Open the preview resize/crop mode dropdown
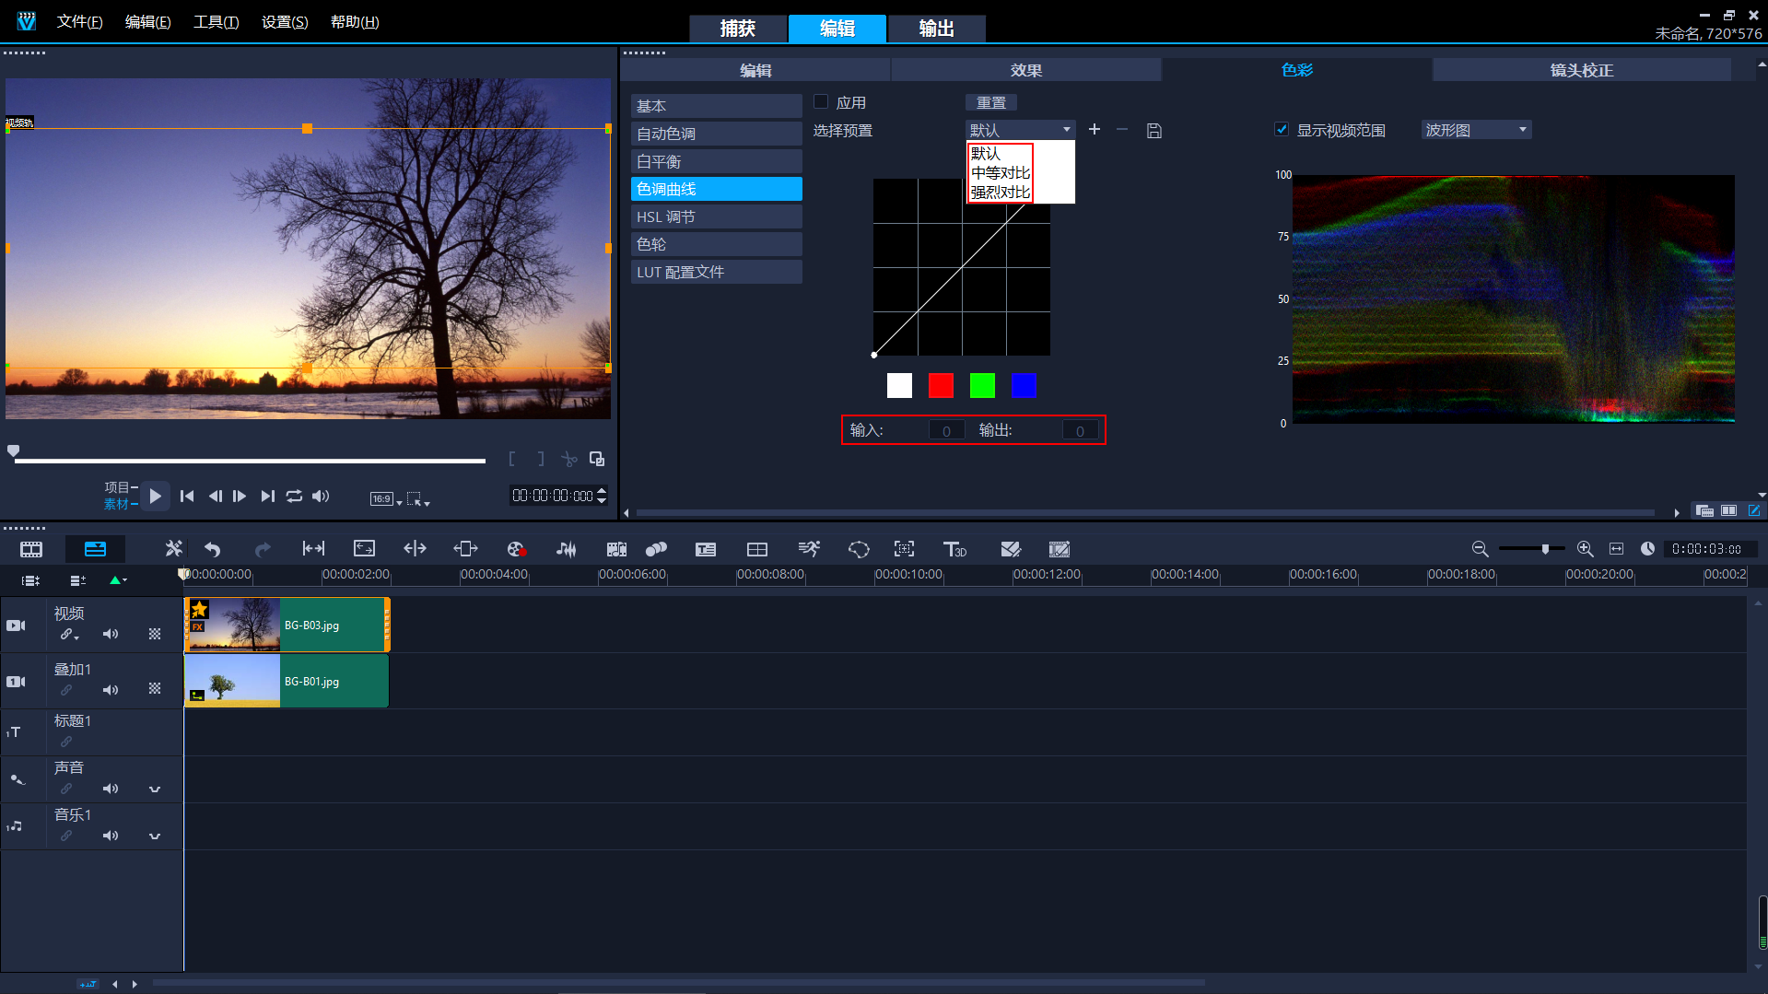Viewport: 1768px width, 994px height. [x=418, y=498]
